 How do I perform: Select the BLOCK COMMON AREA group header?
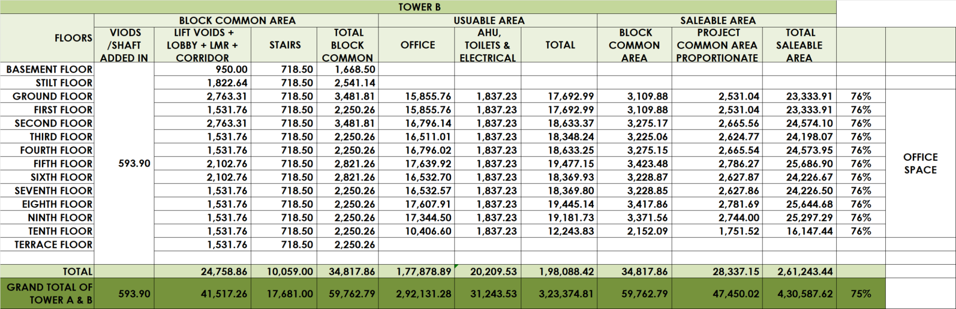point(237,20)
